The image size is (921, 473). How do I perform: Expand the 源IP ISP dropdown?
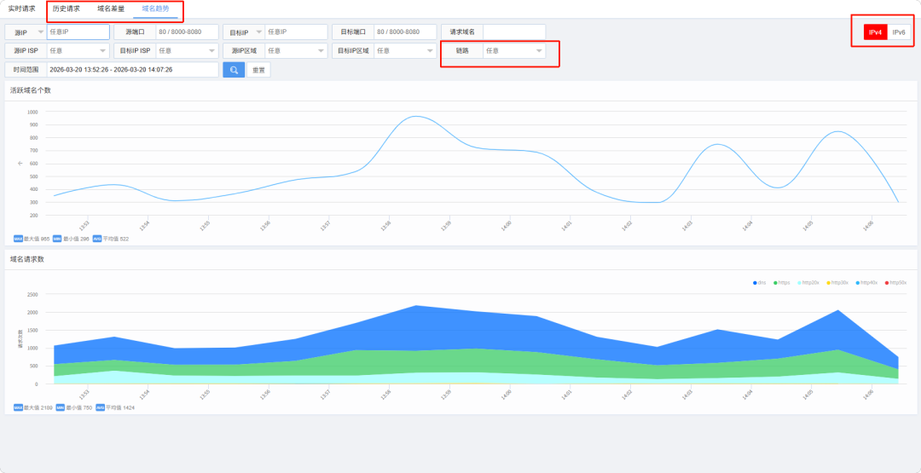tap(78, 51)
